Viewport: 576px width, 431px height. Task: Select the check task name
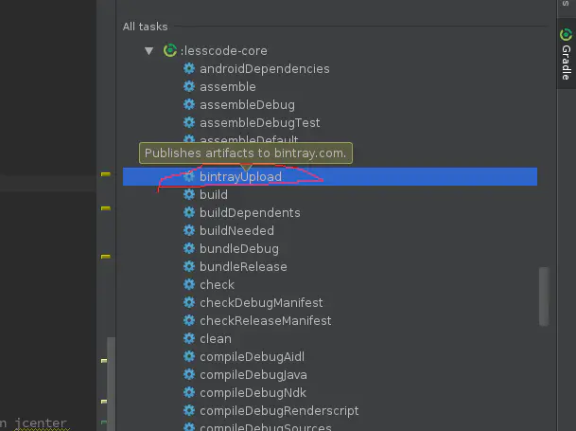(217, 285)
